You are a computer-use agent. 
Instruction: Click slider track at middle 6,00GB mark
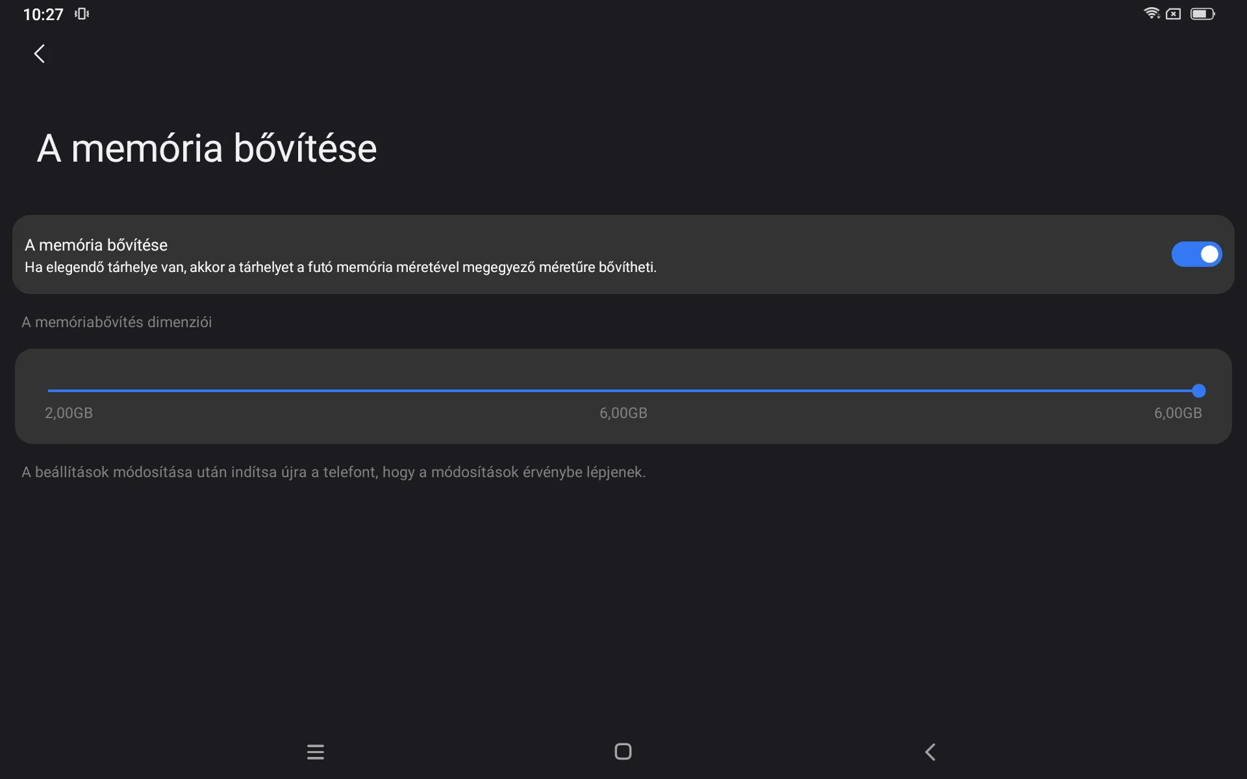(623, 391)
